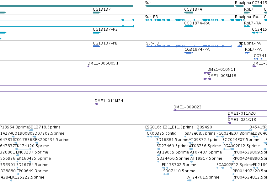
Task: Click the CG13137-RB transcript label
Action: pos(105,29)
